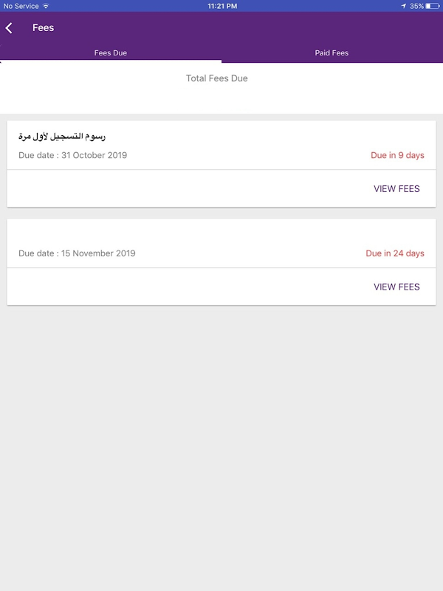
Task: Click the No Service carrier text
Action: (x=21, y=6)
